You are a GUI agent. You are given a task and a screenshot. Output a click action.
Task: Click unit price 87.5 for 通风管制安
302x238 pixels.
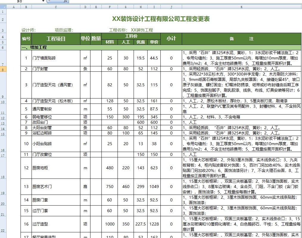[154, 109]
